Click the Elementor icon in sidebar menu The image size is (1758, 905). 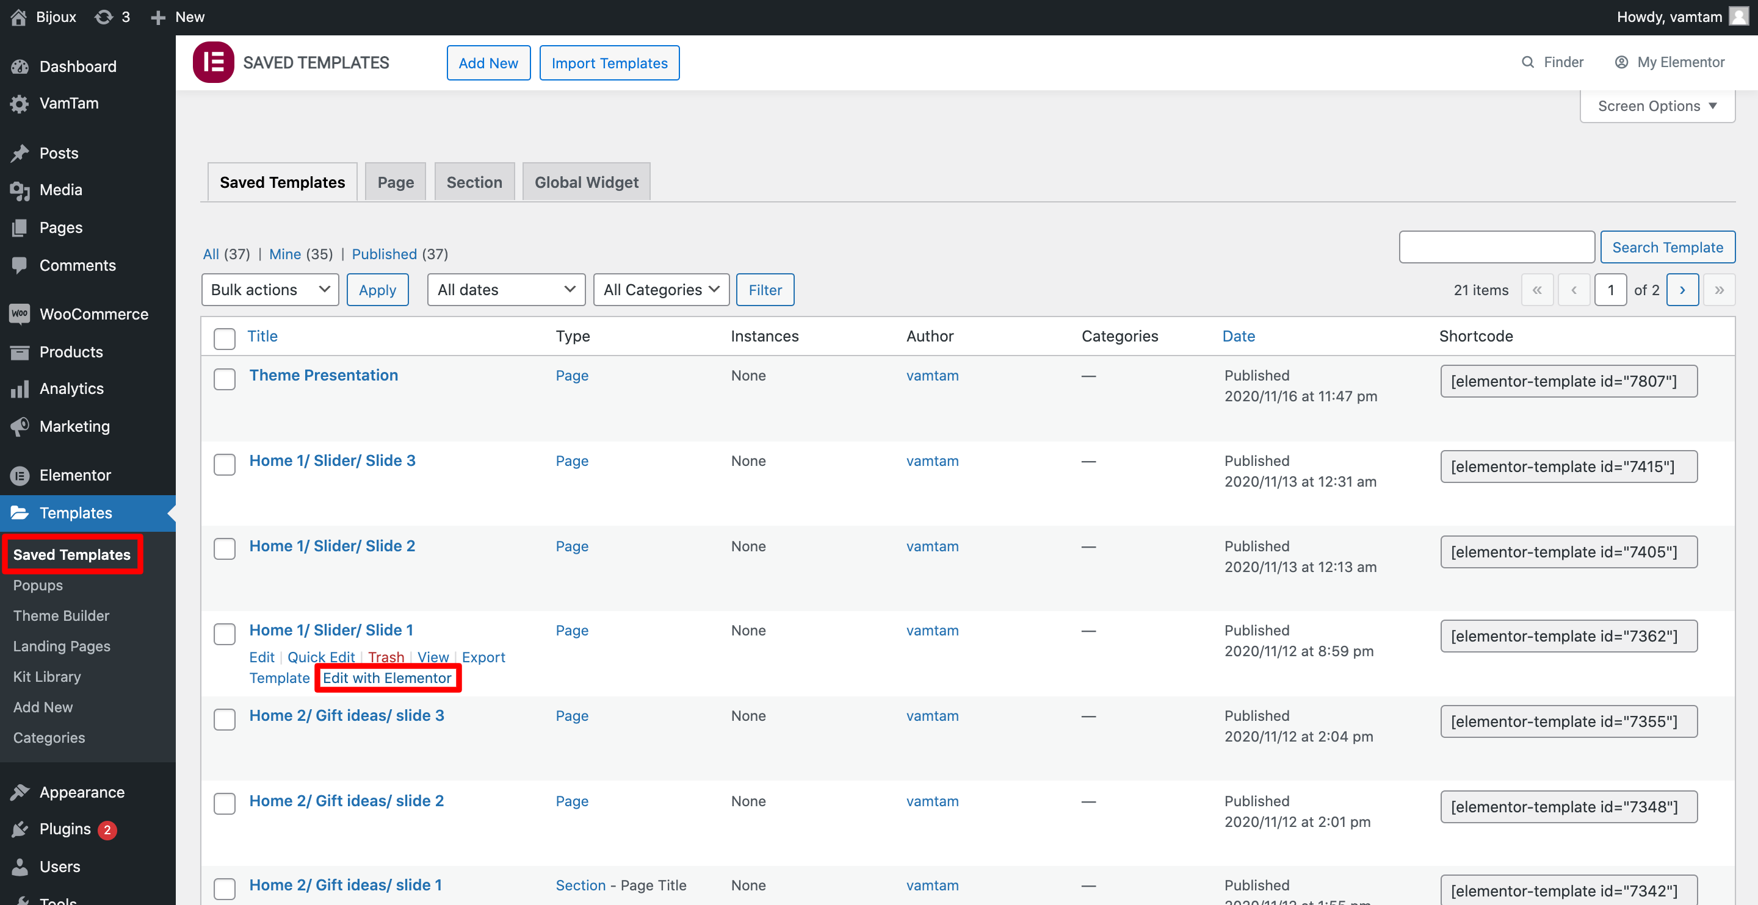(x=20, y=475)
